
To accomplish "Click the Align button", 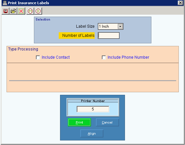I will pos(92,134).
